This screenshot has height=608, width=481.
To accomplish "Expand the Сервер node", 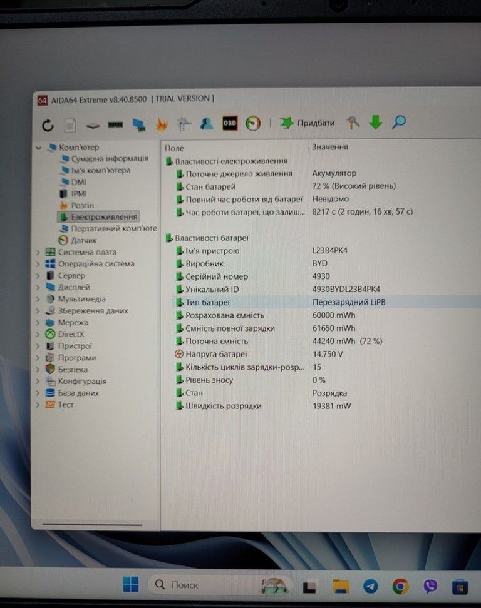I will pos(38,276).
